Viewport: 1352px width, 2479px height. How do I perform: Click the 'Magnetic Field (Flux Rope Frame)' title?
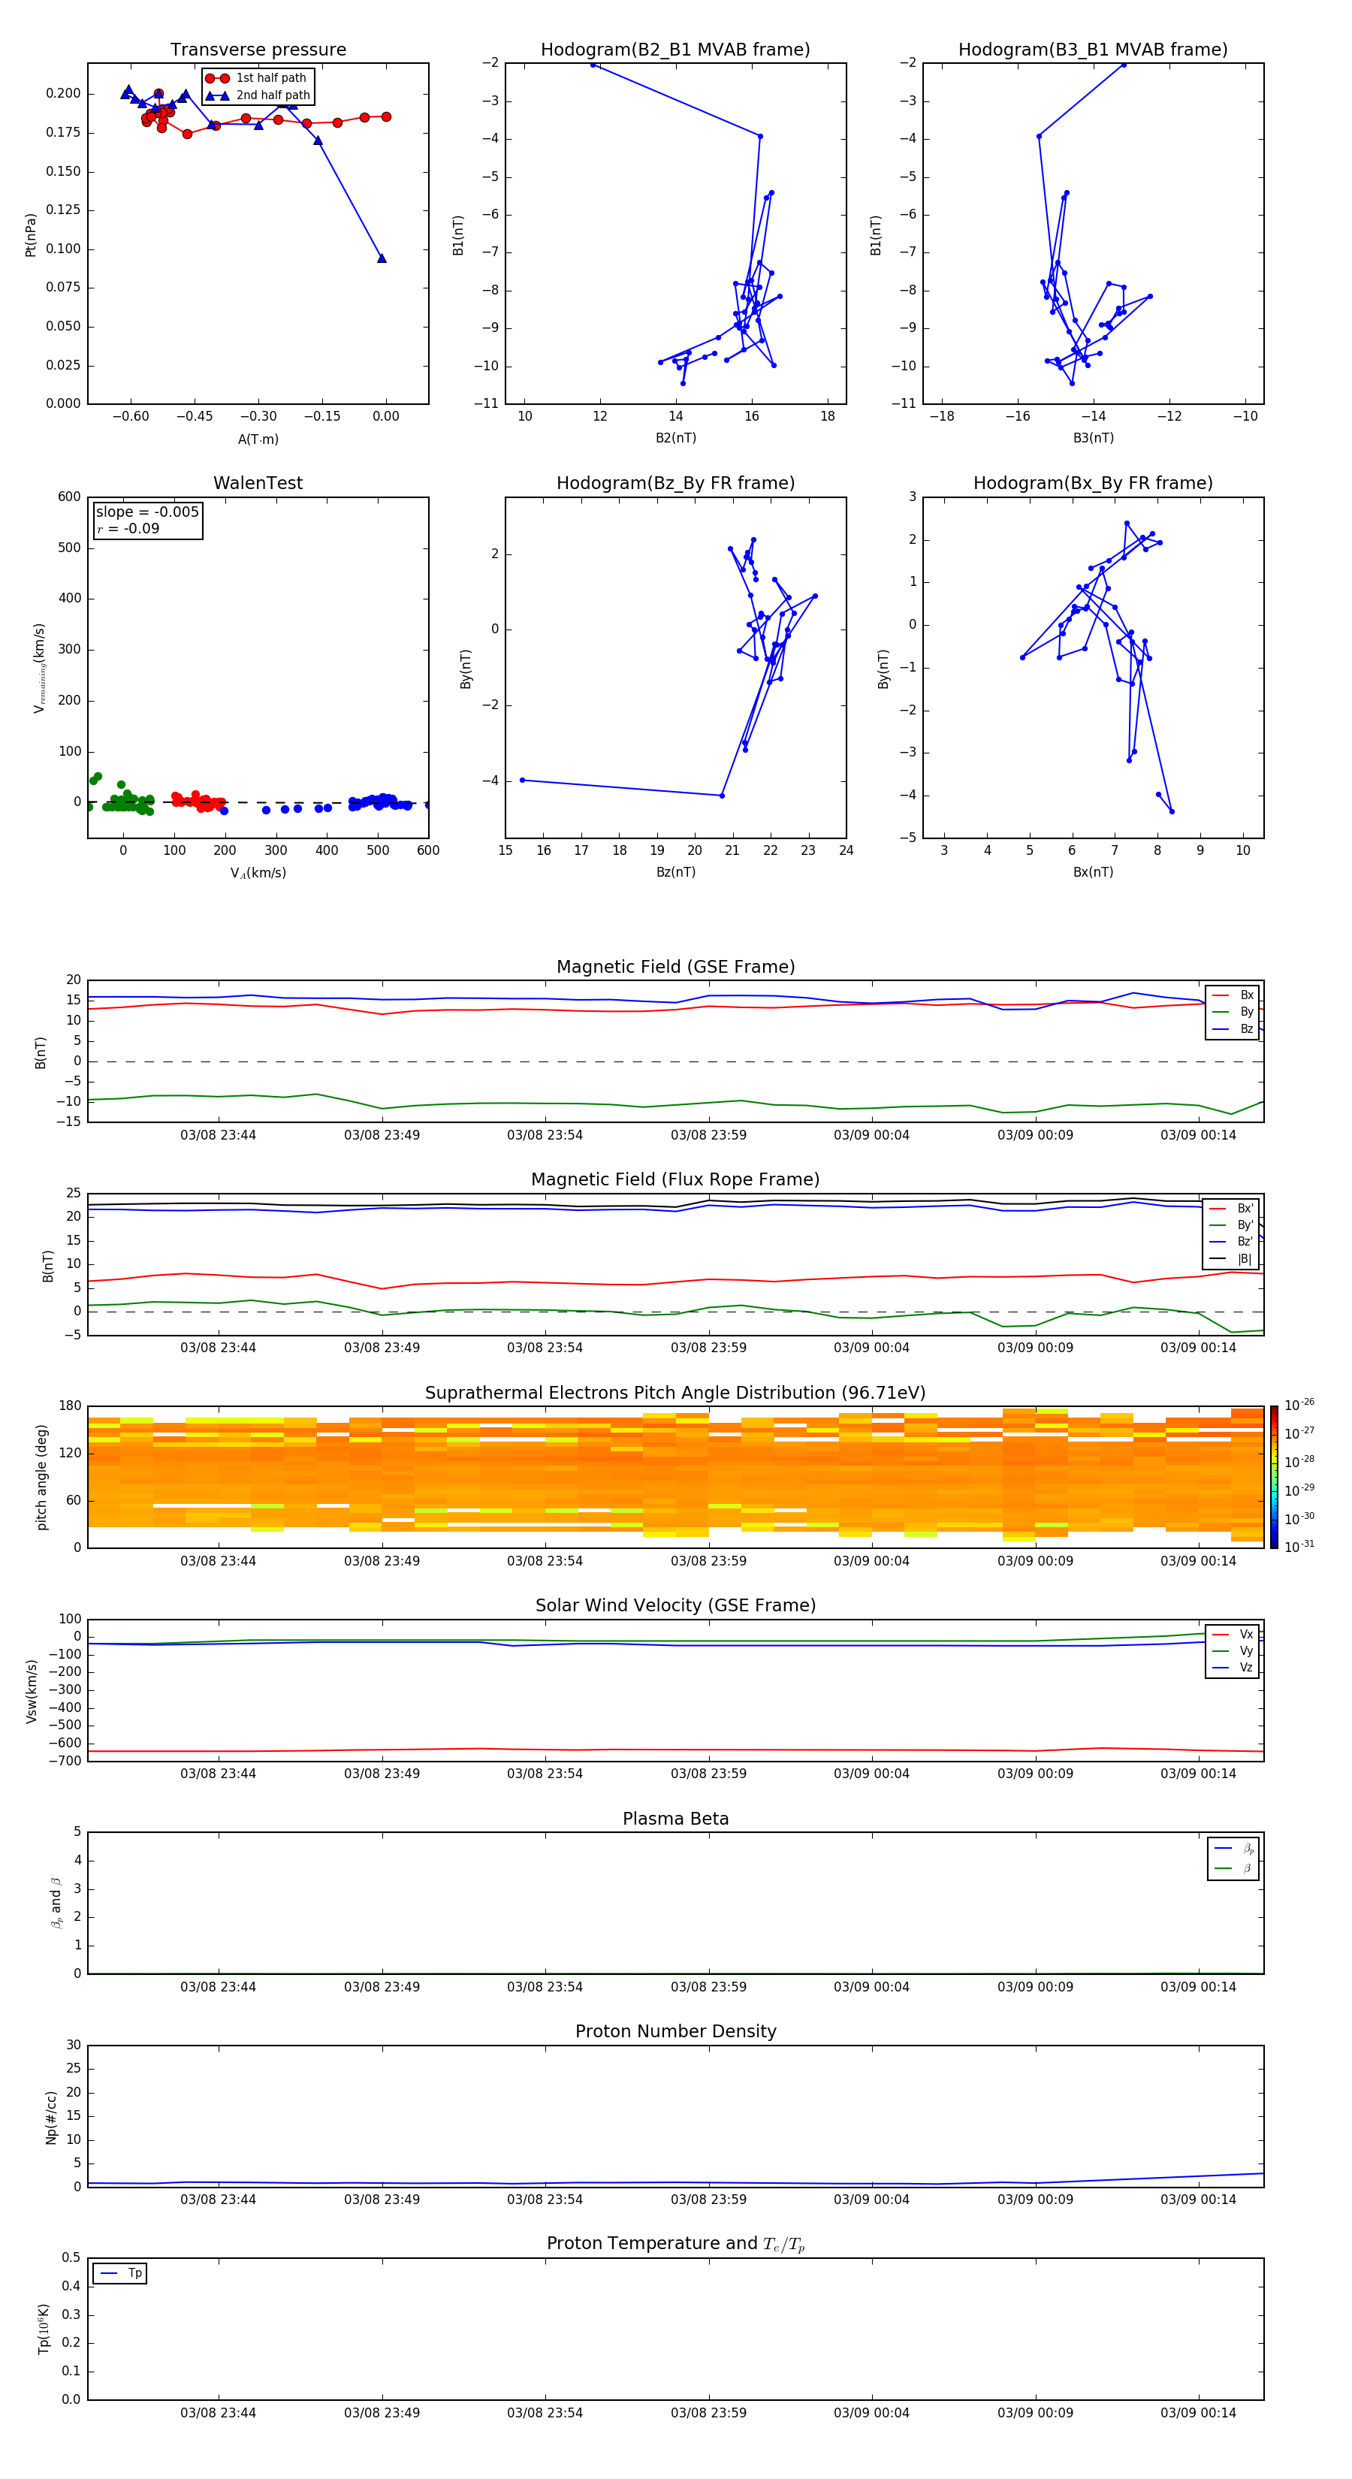pyautogui.click(x=675, y=1179)
